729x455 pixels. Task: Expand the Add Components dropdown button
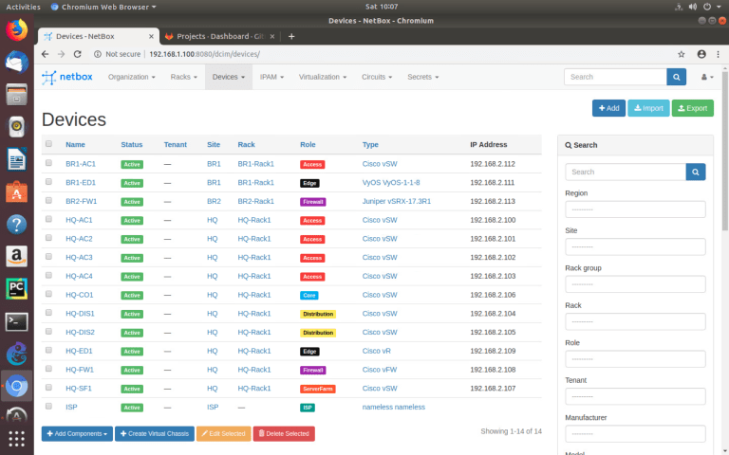[x=77, y=433]
